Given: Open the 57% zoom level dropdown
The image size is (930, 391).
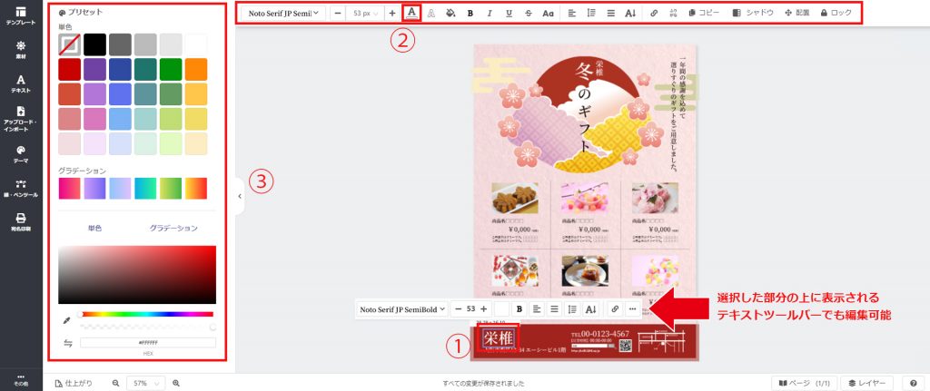Looking at the screenshot, I should pyautogui.click(x=143, y=384).
